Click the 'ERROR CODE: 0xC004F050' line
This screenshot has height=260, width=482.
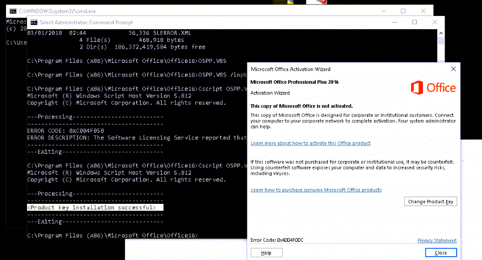(66, 131)
